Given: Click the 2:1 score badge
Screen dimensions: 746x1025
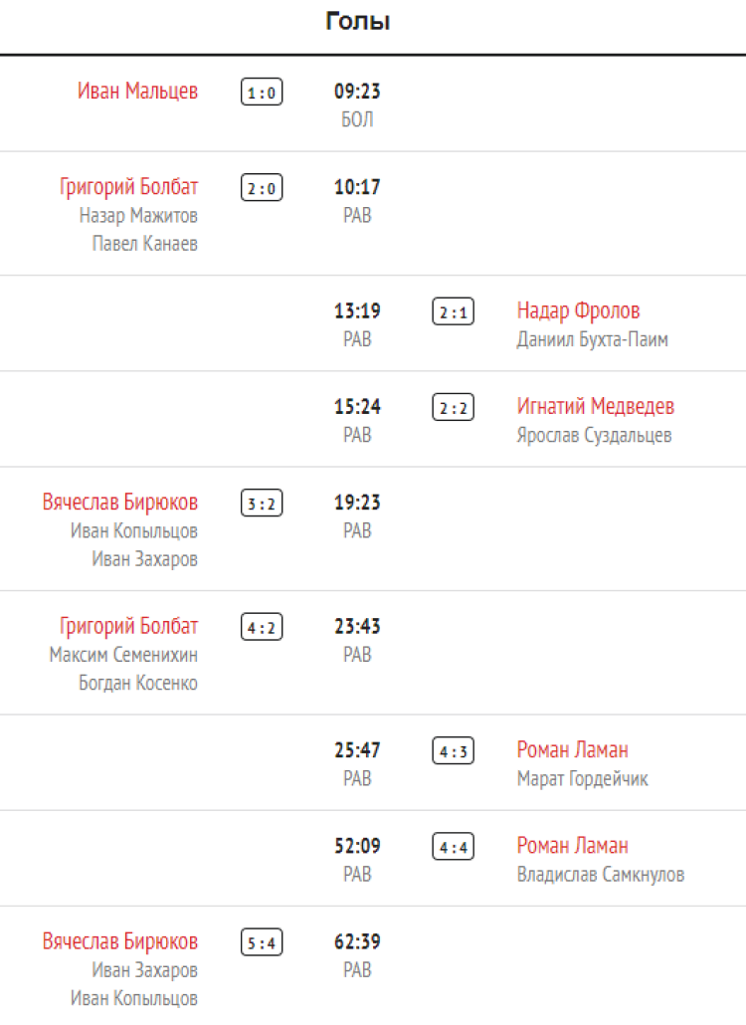Looking at the screenshot, I should [453, 312].
